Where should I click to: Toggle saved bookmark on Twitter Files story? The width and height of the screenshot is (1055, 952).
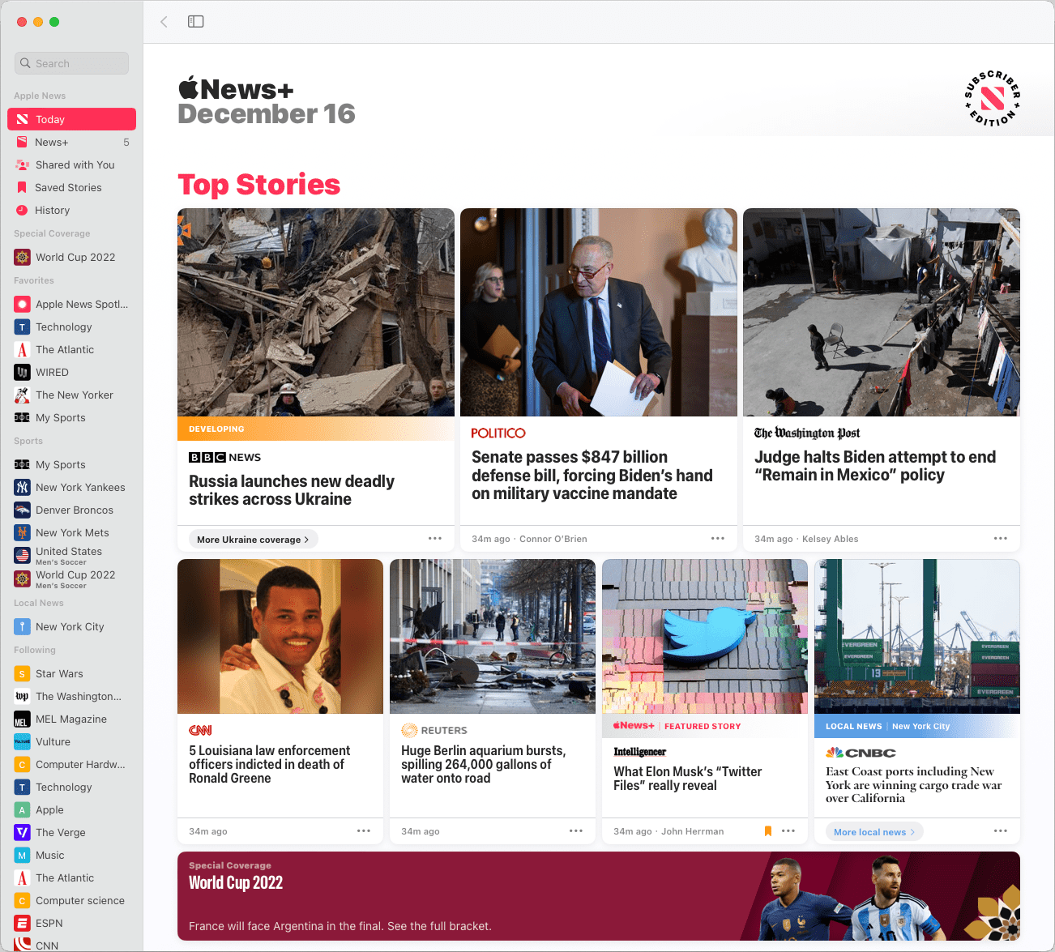(767, 831)
